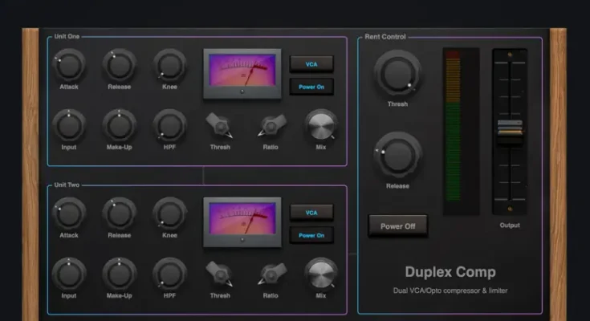Click the Unit One Thresh pointer knob

click(x=219, y=125)
